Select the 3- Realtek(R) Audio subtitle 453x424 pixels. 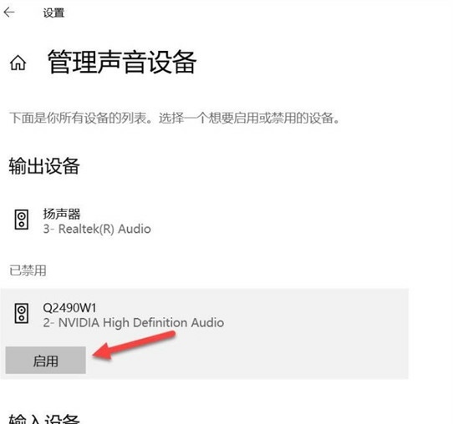[x=97, y=229]
